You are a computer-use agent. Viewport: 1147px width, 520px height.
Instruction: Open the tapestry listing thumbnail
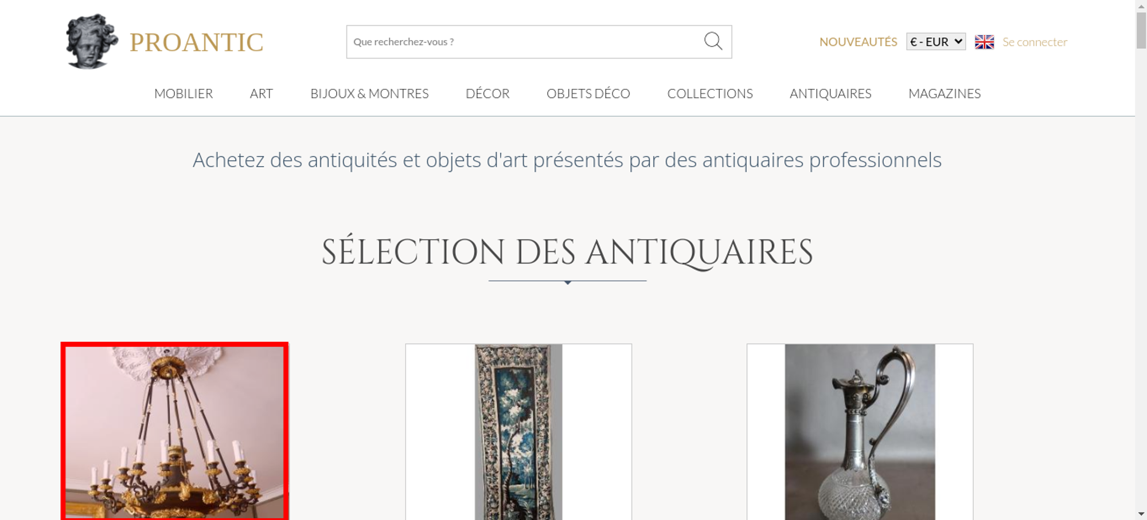518,432
